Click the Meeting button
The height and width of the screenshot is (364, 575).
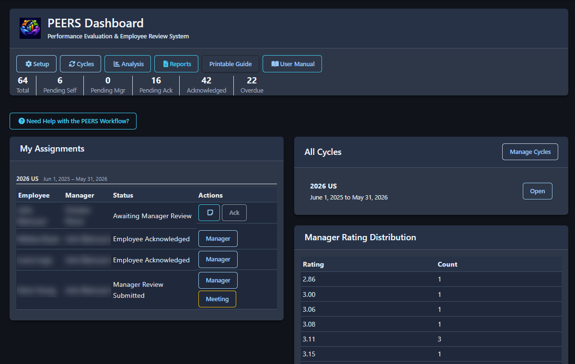[x=217, y=299]
